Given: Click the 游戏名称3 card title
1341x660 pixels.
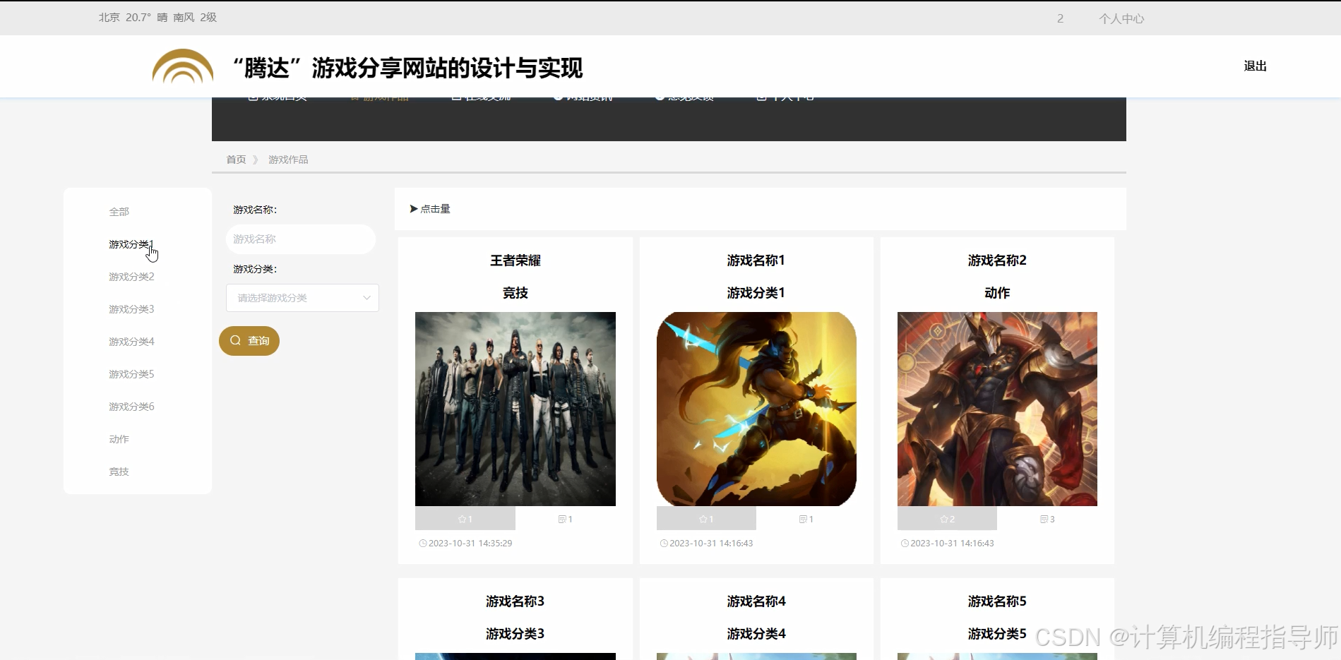Looking at the screenshot, I should tap(515, 601).
